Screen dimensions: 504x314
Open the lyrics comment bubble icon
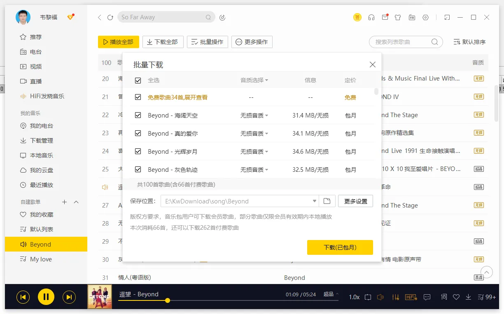(x=427, y=297)
